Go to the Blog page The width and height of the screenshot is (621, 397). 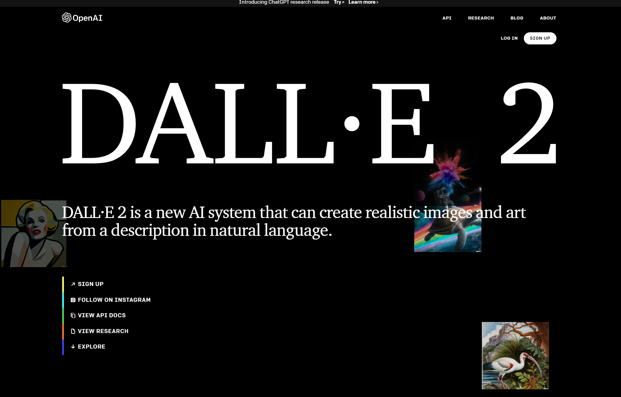click(517, 18)
